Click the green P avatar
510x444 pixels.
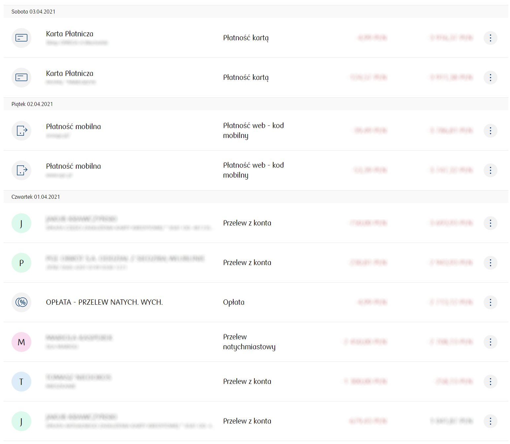21,263
